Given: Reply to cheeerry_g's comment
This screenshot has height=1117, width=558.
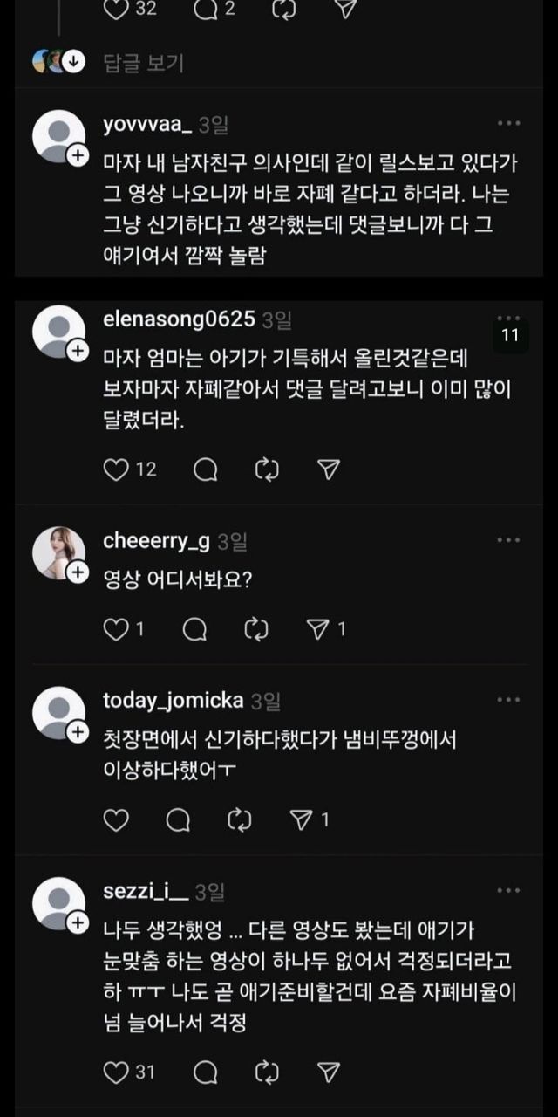Looking at the screenshot, I should point(197,628).
